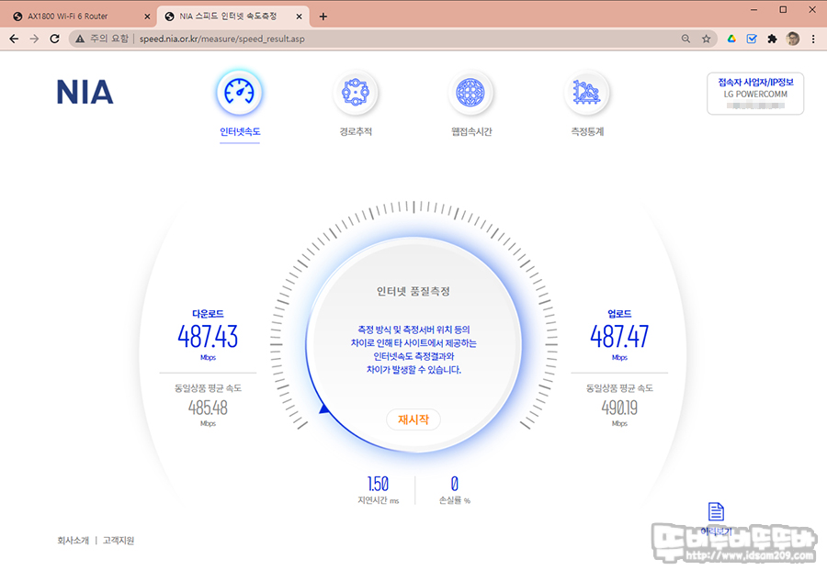Select the 측정통계 menu label

[587, 131]
